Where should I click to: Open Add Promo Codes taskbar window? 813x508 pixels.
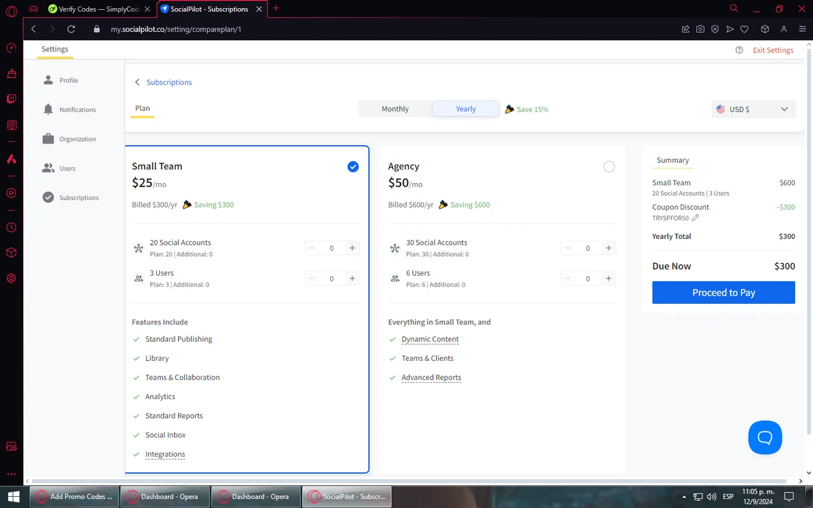tap(74, 497)
